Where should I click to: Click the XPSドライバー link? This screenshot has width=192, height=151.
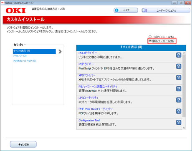87,75
